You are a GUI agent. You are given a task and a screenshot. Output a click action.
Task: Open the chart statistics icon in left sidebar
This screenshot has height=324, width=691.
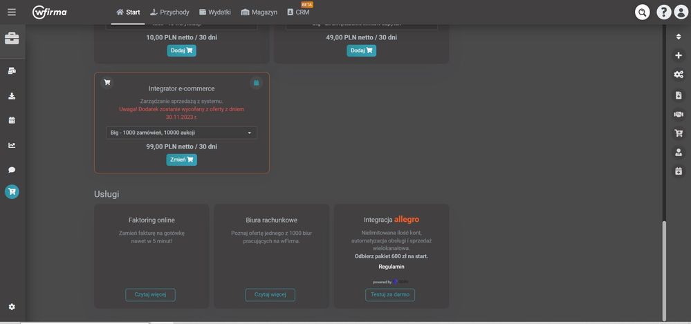coord(12,145)
